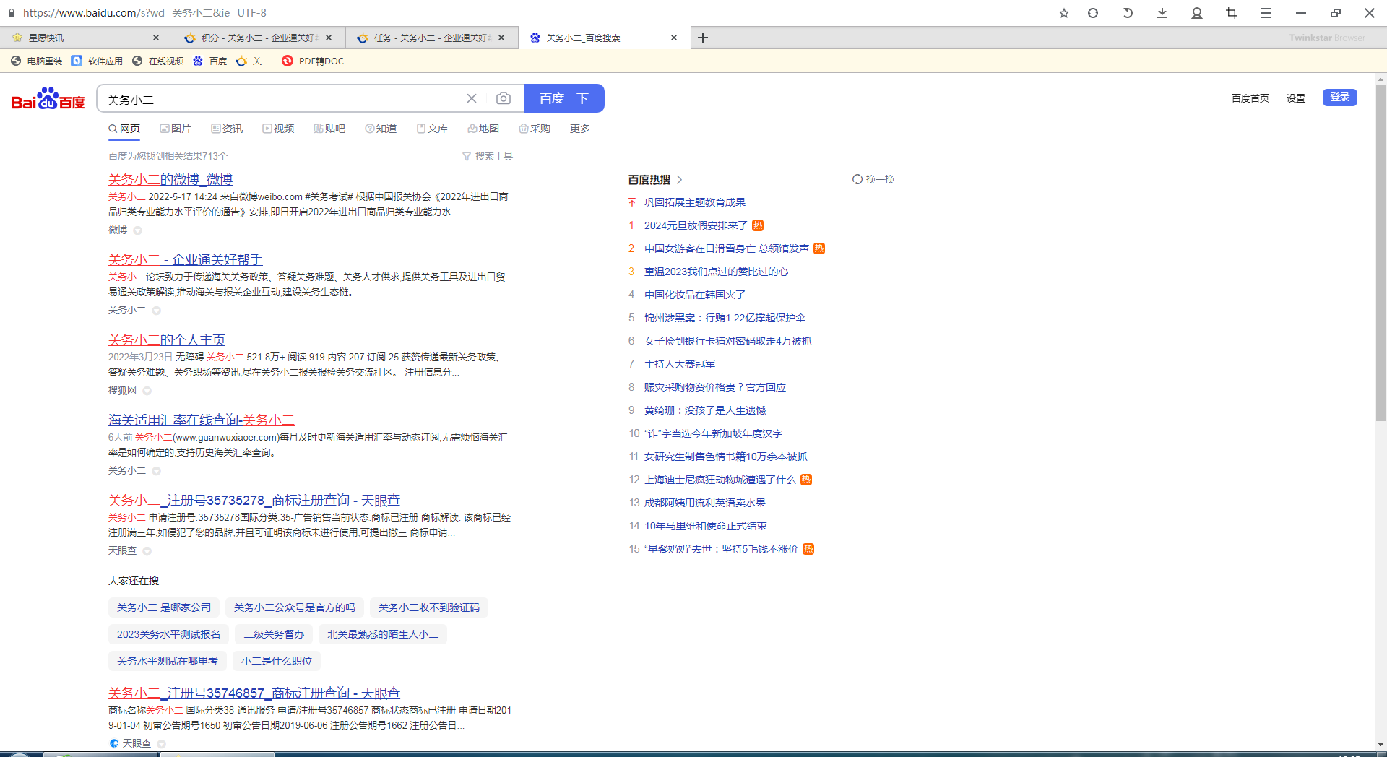Close the 星愿快讯 tab

tap(156, 38)
